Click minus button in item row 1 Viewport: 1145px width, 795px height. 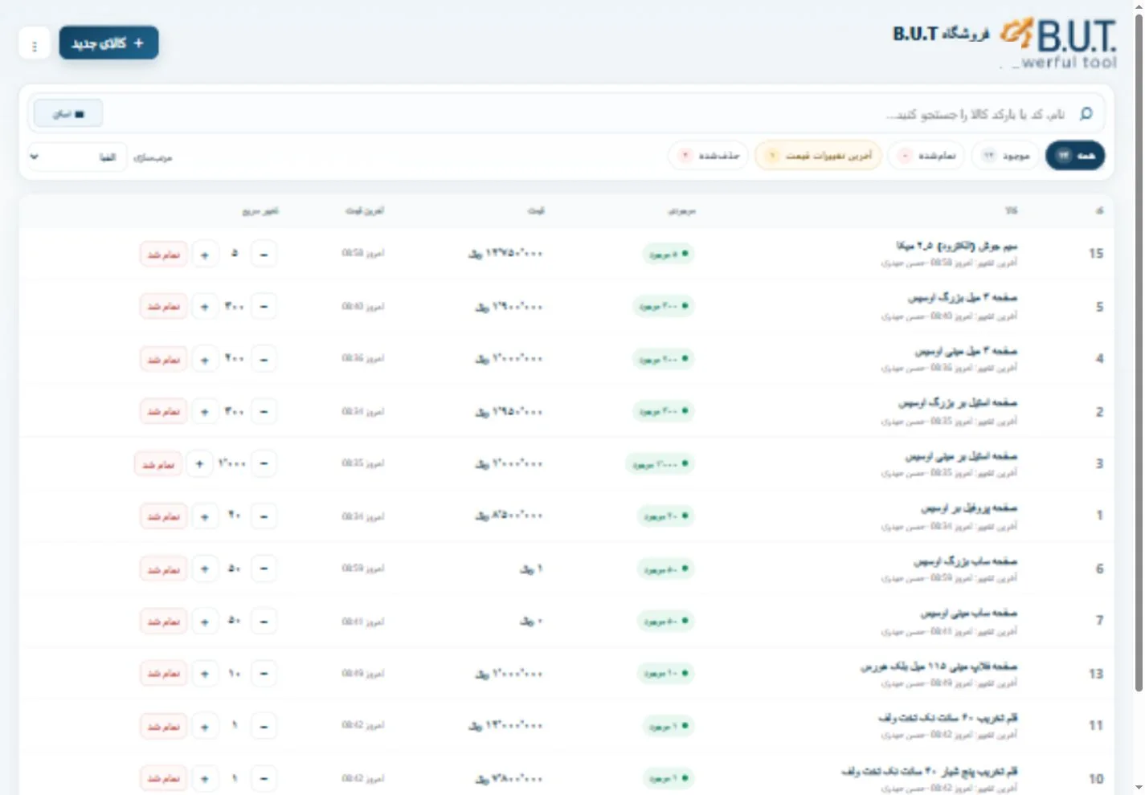tap(264, 516)
